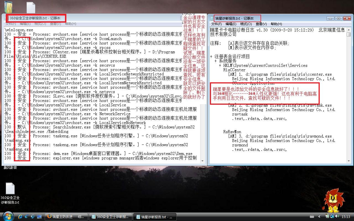The height and width of the screenshot is (221, 354).
Task: Open 格式(O) menu in 360安全卫士诊断报告 Notepad
Action: (40, 24)
